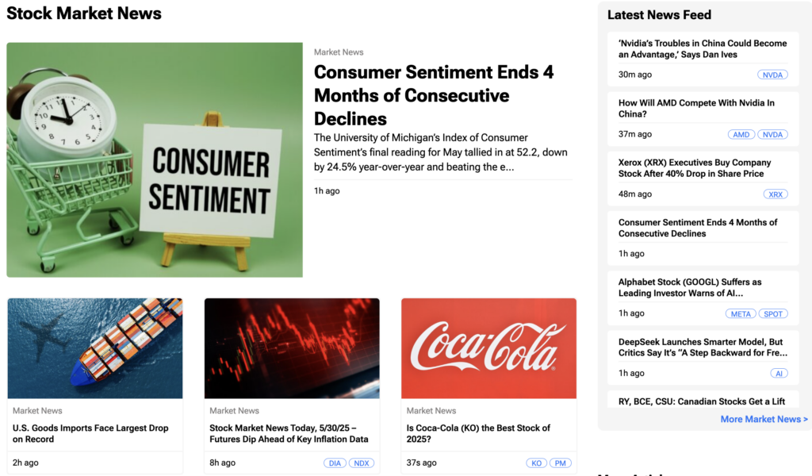Read 'U.S. Goods Imports Face Largest Drop on Record'
This screenshot has height=476, width=812.
90,433
